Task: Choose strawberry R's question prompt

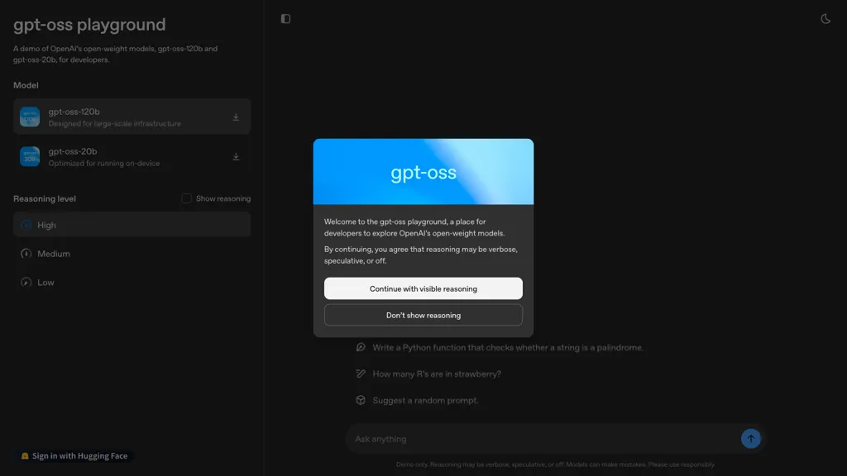Action: click(437, 374)
